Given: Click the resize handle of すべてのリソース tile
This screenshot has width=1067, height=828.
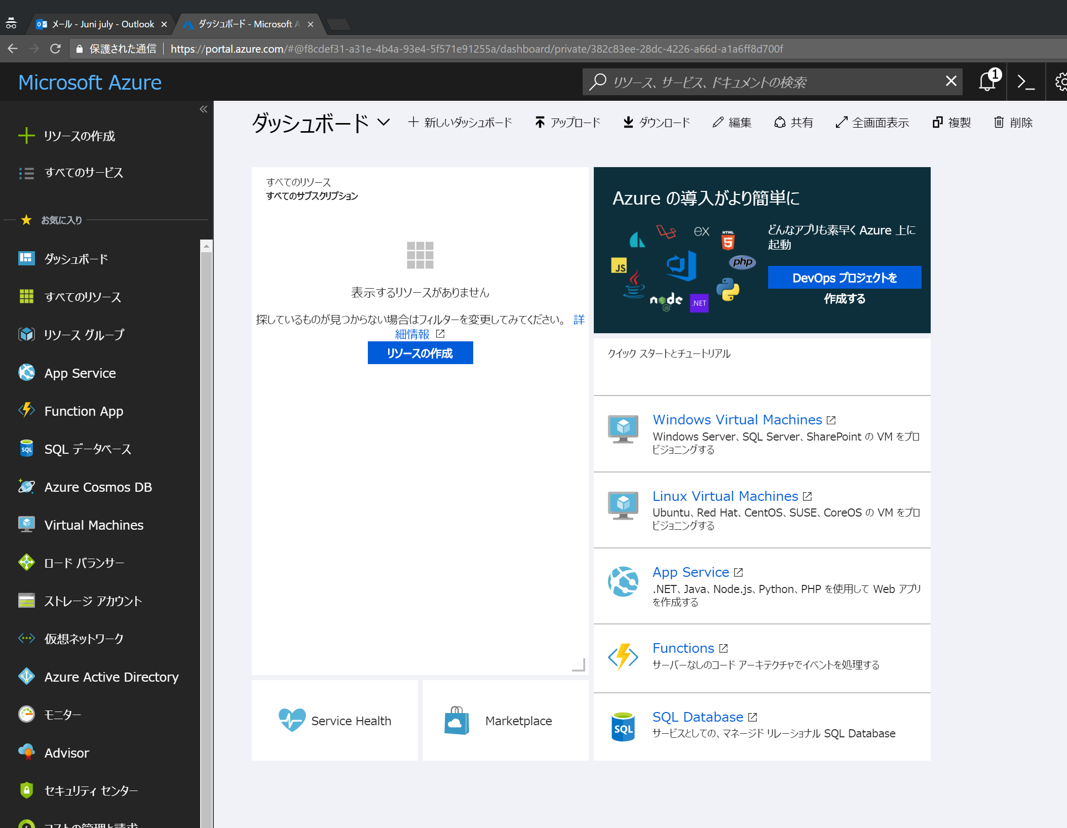Looking at the screenshot, I should 579,665.
